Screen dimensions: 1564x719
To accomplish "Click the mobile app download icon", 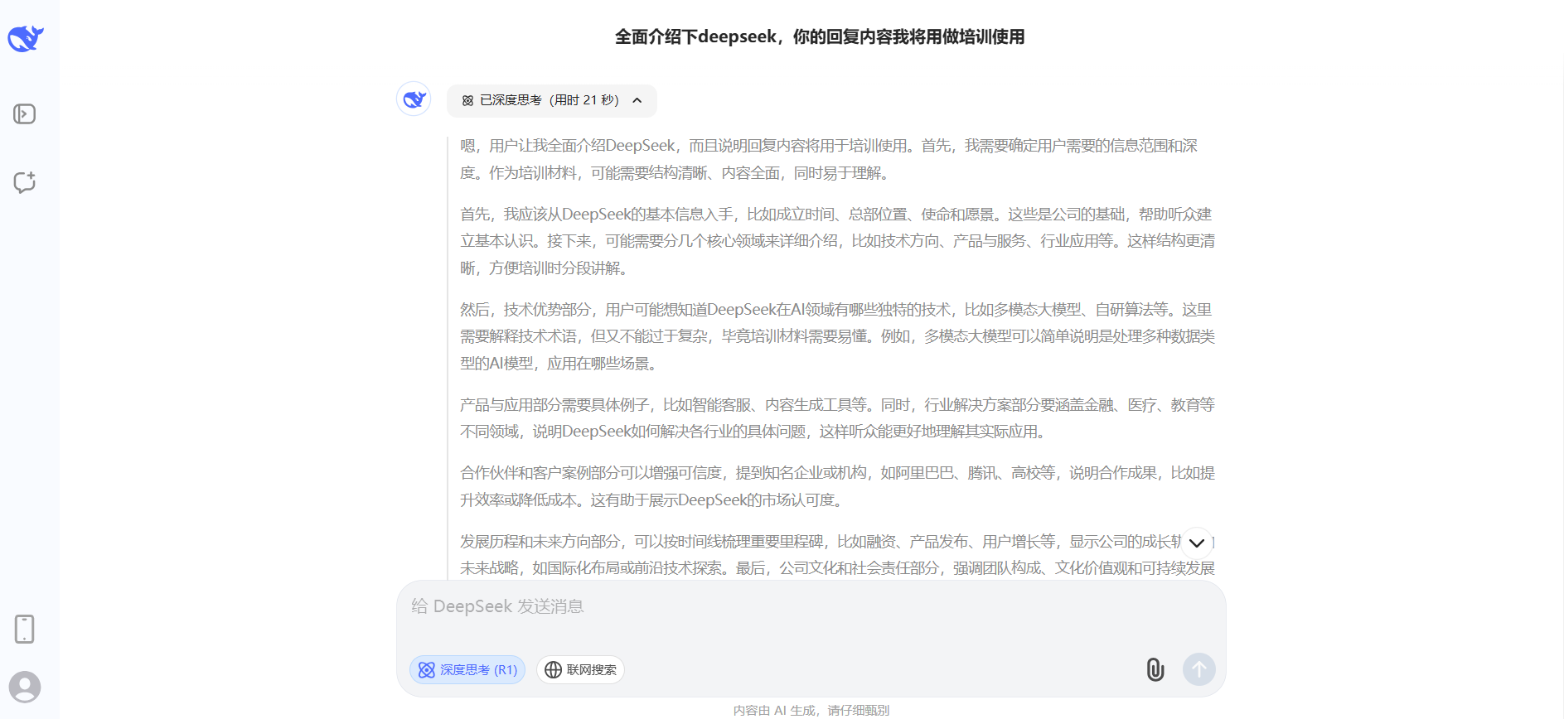I will click(25, 630).
